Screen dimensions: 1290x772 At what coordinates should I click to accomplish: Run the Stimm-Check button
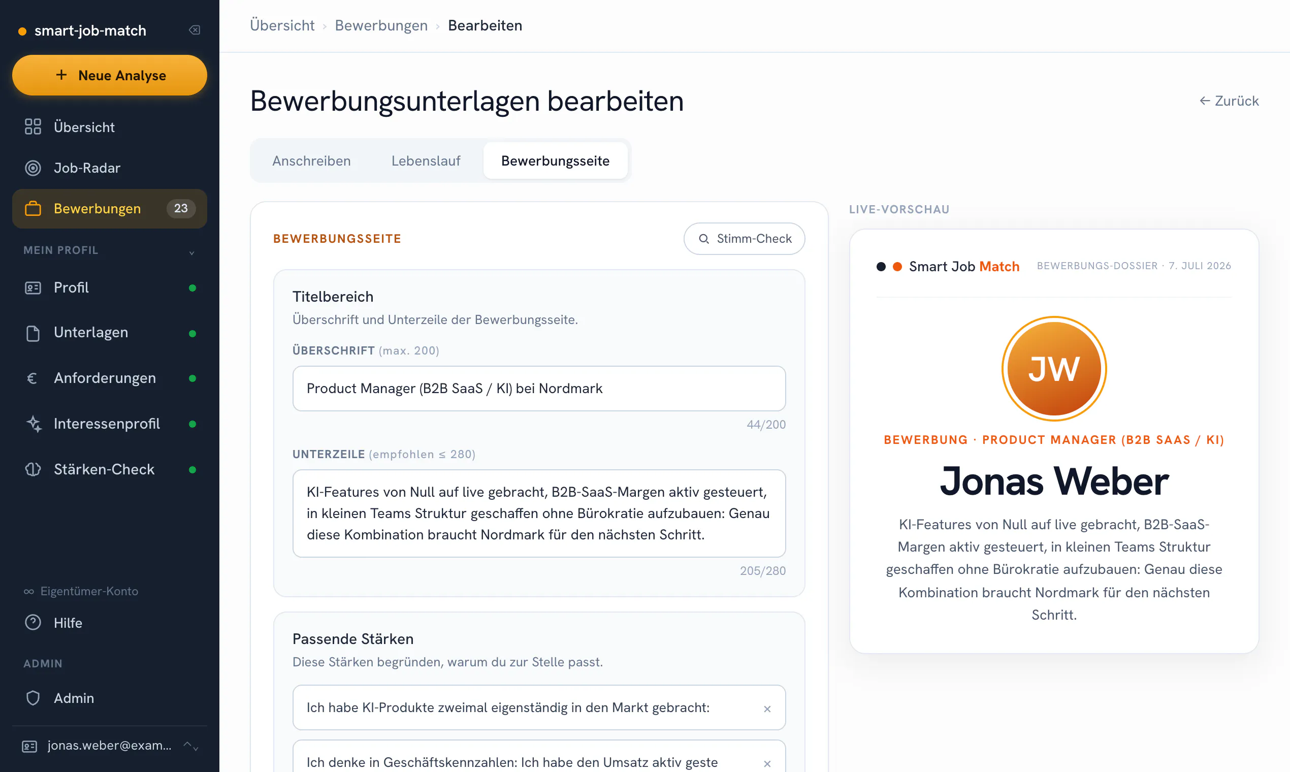click(745, 239)
